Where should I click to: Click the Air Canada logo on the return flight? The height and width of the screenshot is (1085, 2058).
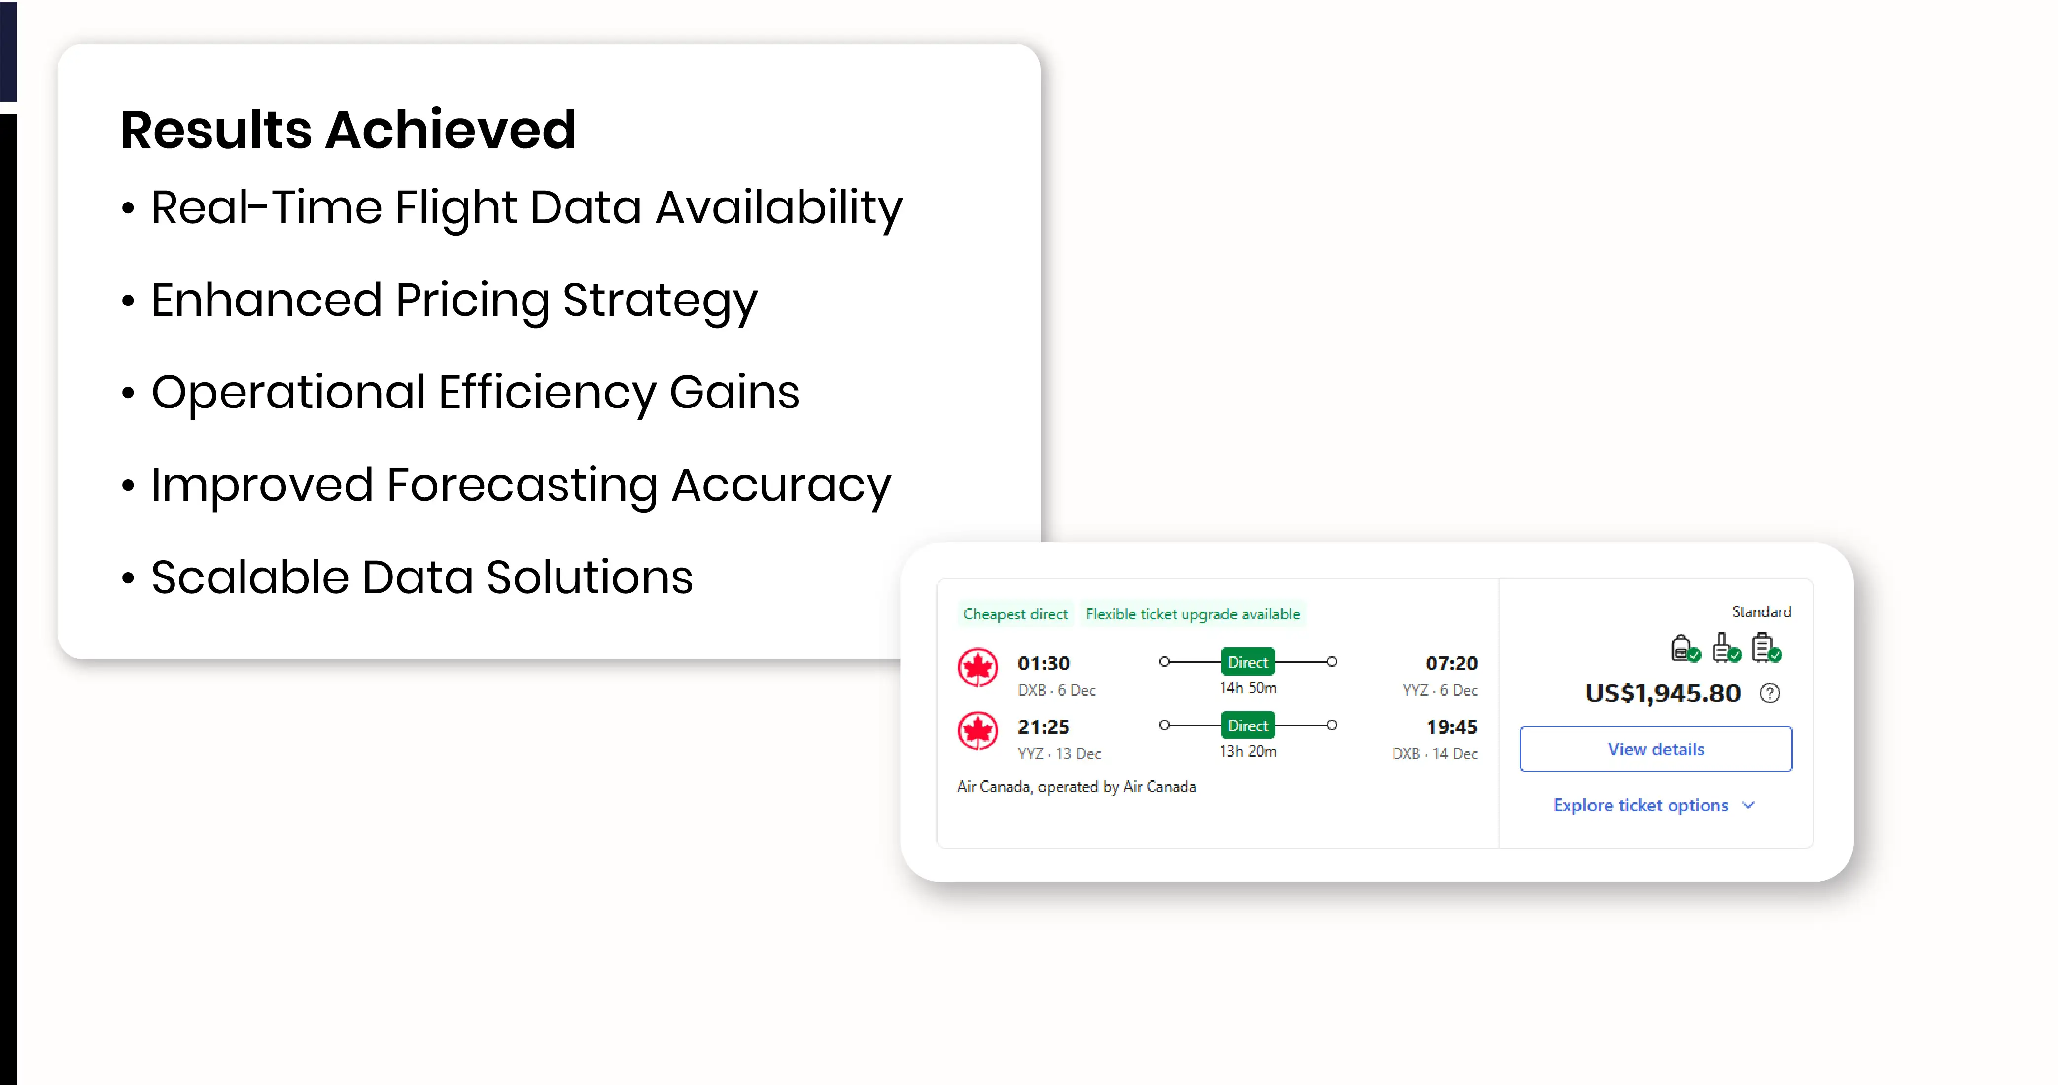[977, 731]
